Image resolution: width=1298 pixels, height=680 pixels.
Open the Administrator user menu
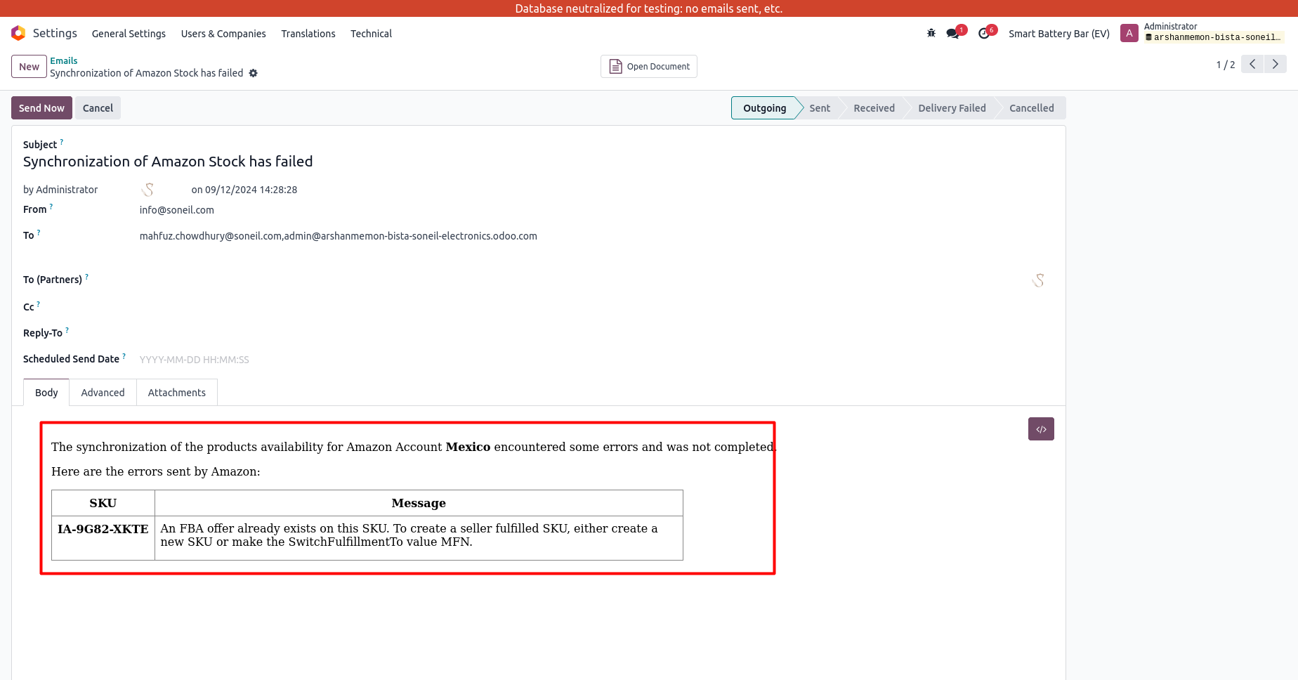pyautogui.click(x=1202, y=33)
